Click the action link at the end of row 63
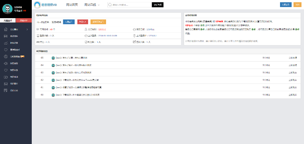The image size is (304, 144). (x=293, y=73)
